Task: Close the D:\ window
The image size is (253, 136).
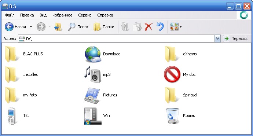Action: coord(247,6)
